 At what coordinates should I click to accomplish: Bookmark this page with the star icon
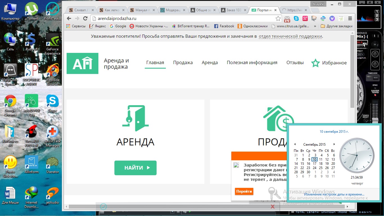[x=278, y=19]
